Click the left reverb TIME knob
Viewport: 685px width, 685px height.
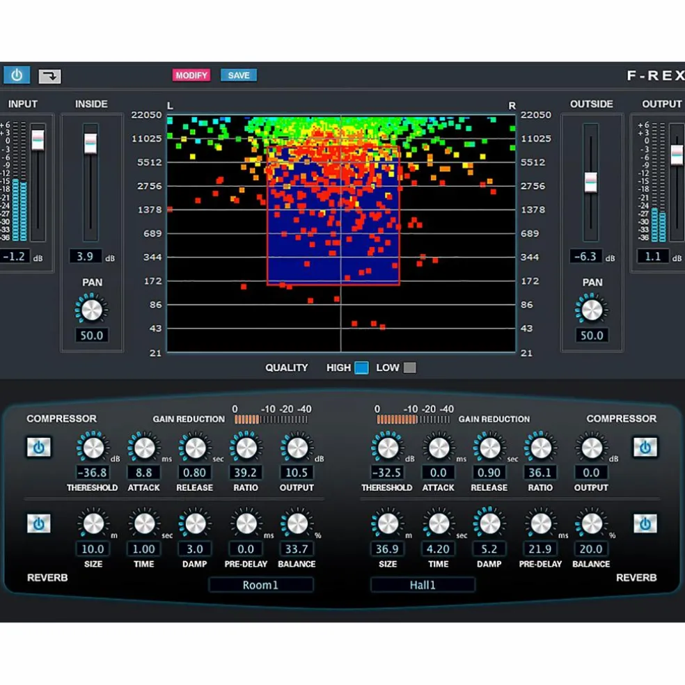144,523
